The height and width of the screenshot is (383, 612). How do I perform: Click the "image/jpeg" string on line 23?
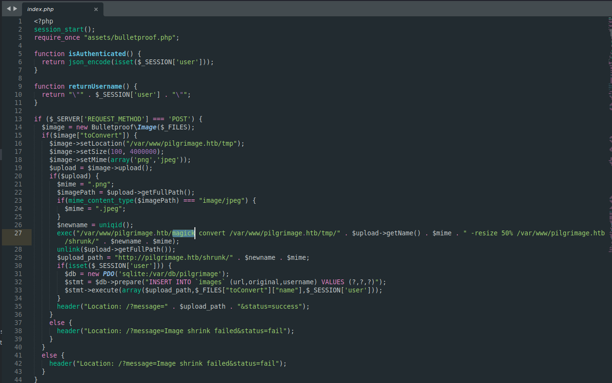point(222,201)
